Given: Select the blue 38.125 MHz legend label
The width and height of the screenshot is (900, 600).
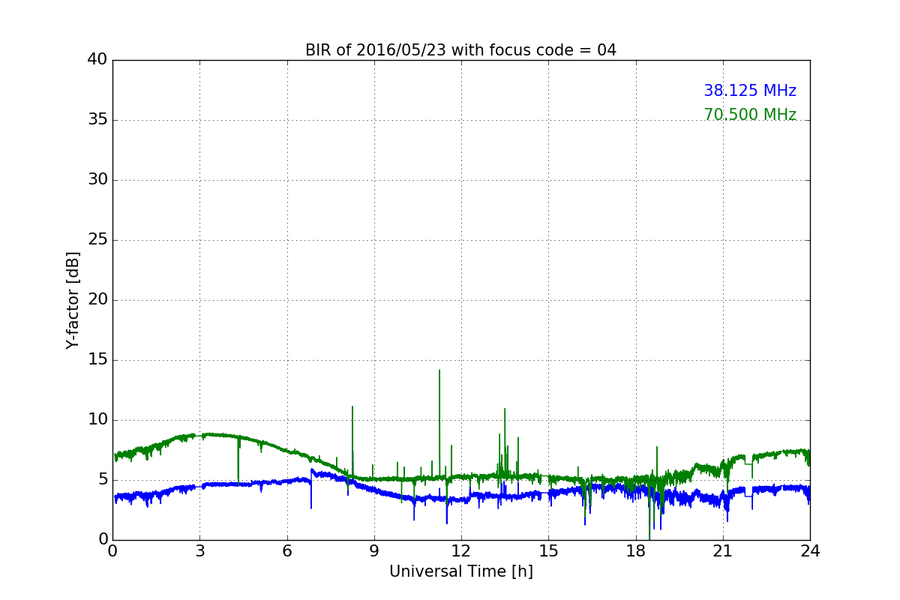Looking at the screenshot, I should point(750,91).
